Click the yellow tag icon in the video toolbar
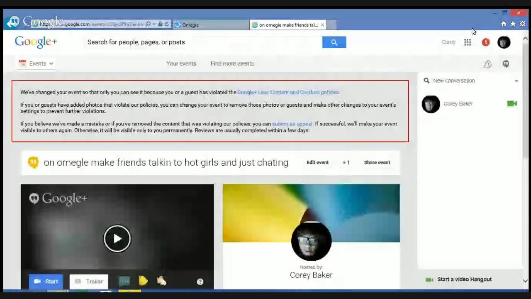Screen dimensions: 531x299 pyautogui.click(x=144, y=281)
